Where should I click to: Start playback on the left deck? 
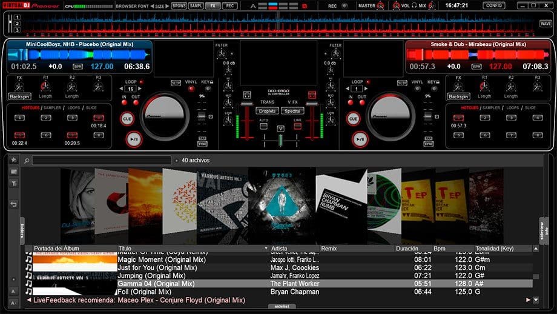(134, 139)
